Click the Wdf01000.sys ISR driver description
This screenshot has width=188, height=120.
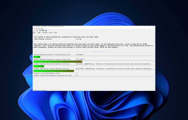tap(118, 64)
